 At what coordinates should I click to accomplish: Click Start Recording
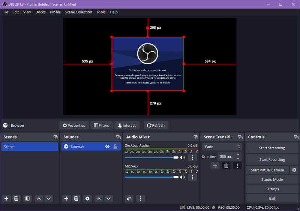tap(272, 160)
